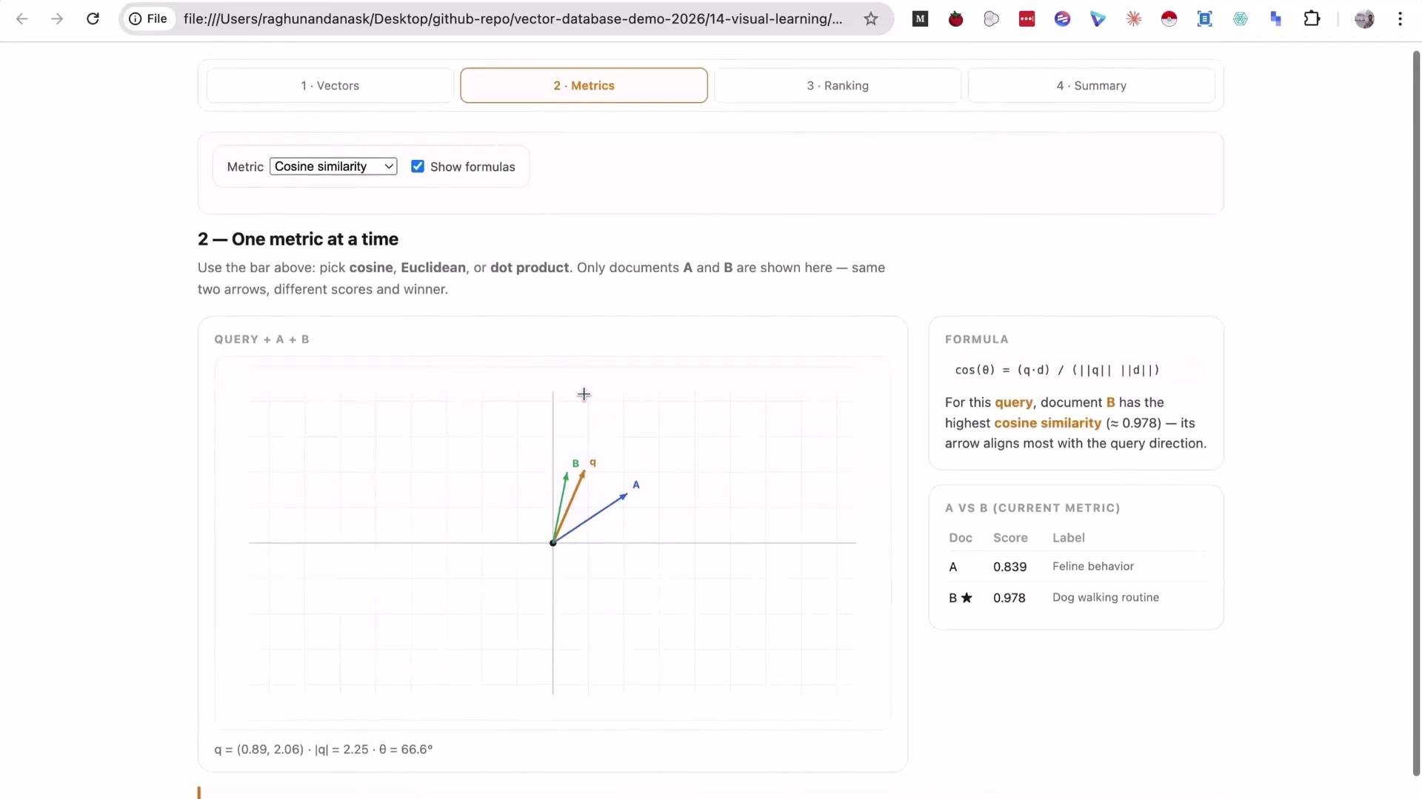Click the Score column header

[x=1010, y=538]
